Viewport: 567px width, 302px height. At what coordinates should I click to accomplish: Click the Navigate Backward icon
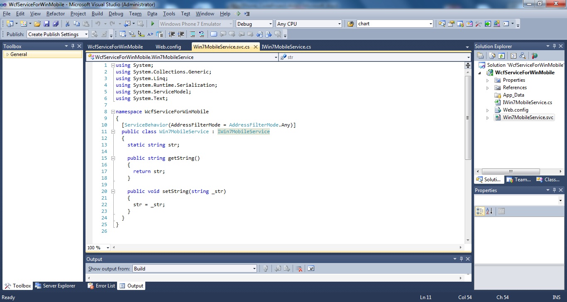[127, 24]
